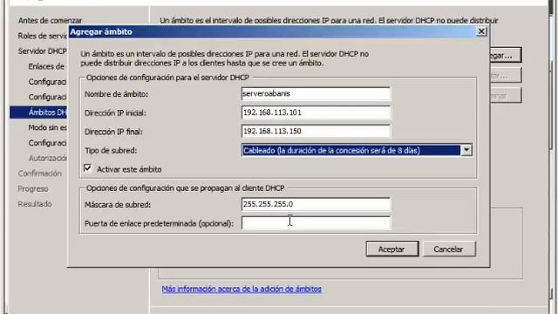558x314 pixels.
Task: Select Progreso step in sidebar
Action: (33, 188)
